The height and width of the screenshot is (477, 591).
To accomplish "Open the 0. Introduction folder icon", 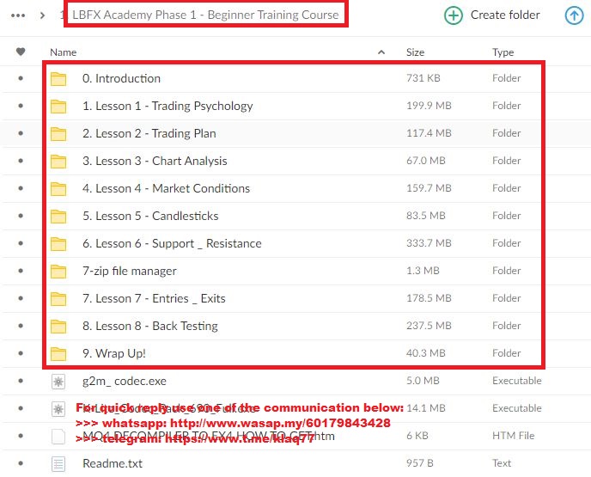I will click(x=58, y=79).
